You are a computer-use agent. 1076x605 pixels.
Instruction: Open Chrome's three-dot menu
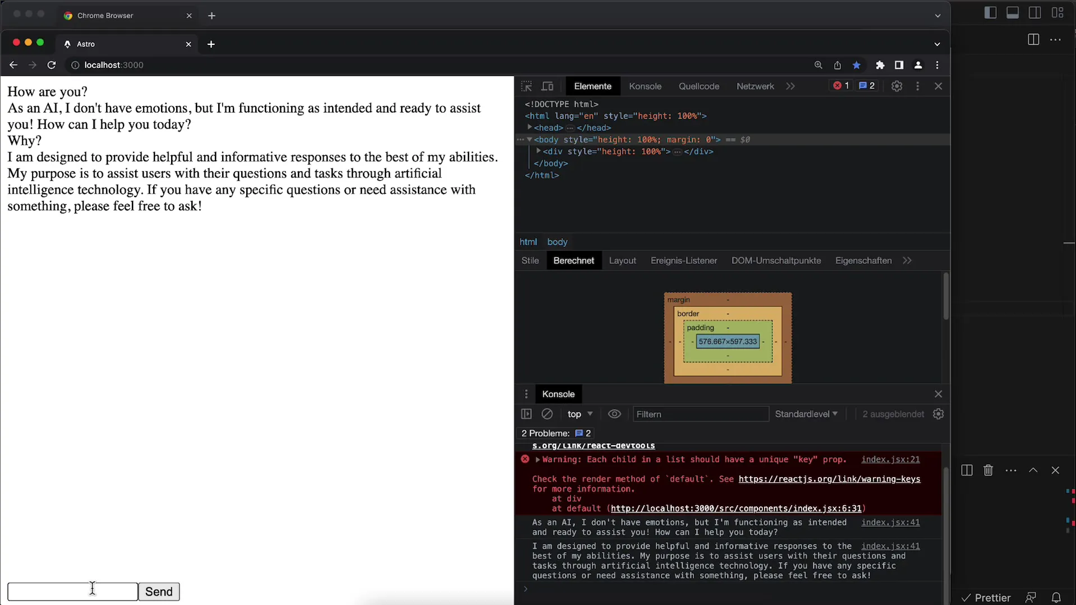tap(937, 65)
